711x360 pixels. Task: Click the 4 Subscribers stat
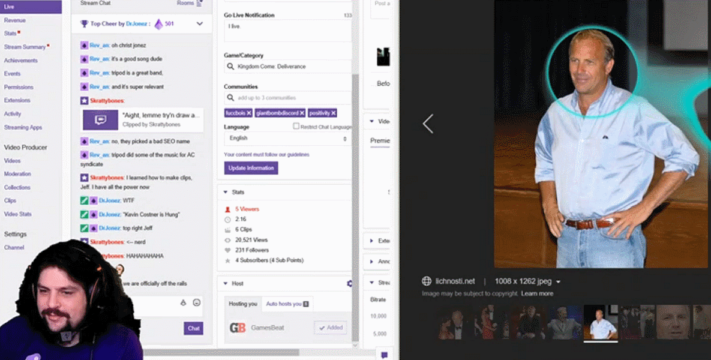click(269, 261)
